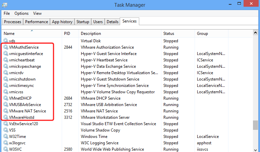Select the VMnetDHCP service gear icon
The height and width of the screenshot is (152, 260).
pyautogui.click(x=5, y=98)
